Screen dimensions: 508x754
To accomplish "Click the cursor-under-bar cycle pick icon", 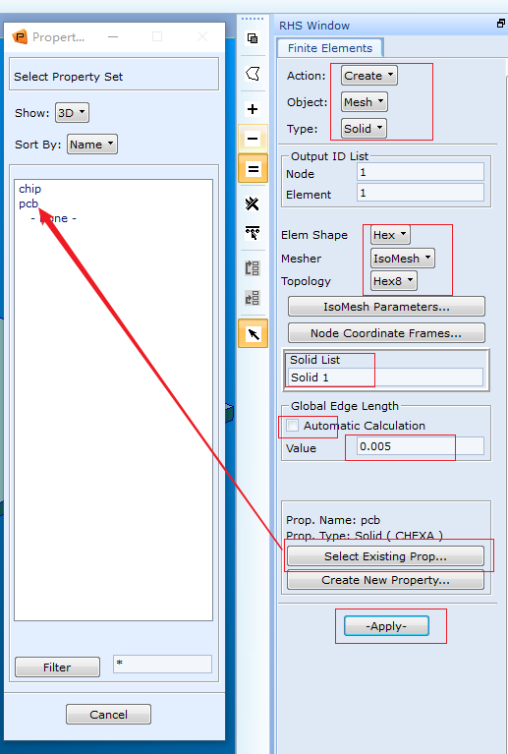I will (253, 233).
